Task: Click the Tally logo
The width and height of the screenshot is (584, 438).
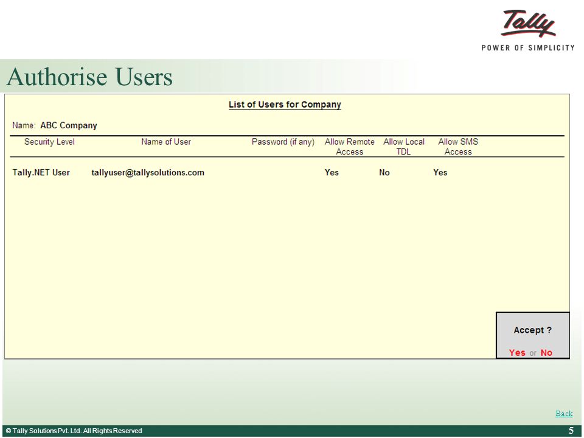Action: tap(528, 30)
